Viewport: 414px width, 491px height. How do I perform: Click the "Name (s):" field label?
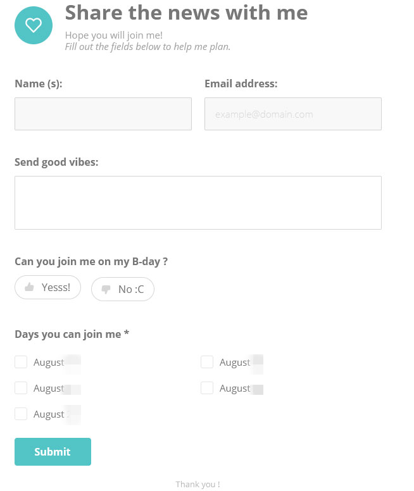[x=39, y=84]
